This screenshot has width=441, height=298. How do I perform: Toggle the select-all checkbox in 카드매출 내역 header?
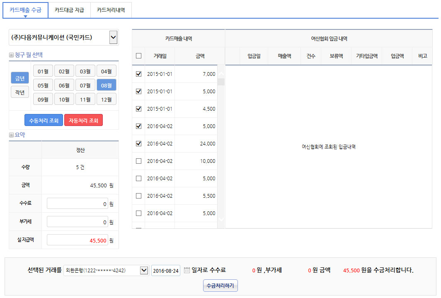(x=139, y=56)
